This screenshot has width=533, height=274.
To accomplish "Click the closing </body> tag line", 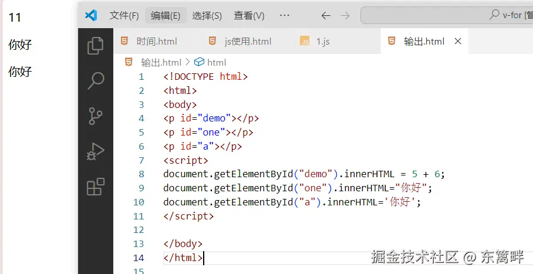I will (x=183, y=243).
